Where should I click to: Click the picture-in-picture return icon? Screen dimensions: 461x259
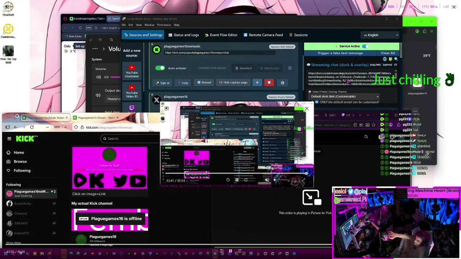(312, 197)
